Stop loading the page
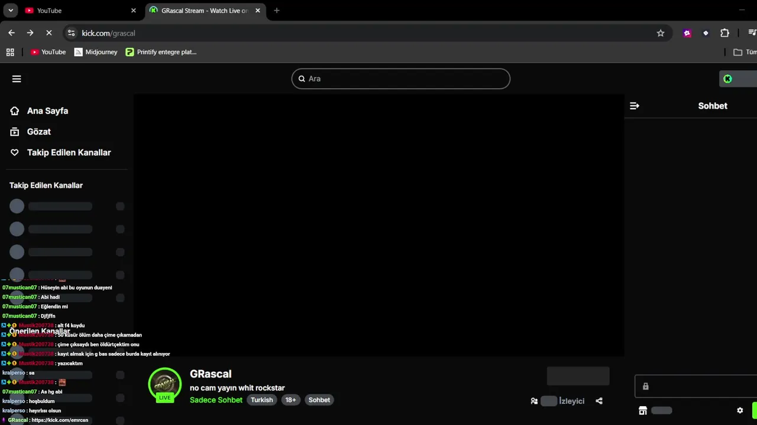This screenshot has width=757, height=425. click(49, 33)
